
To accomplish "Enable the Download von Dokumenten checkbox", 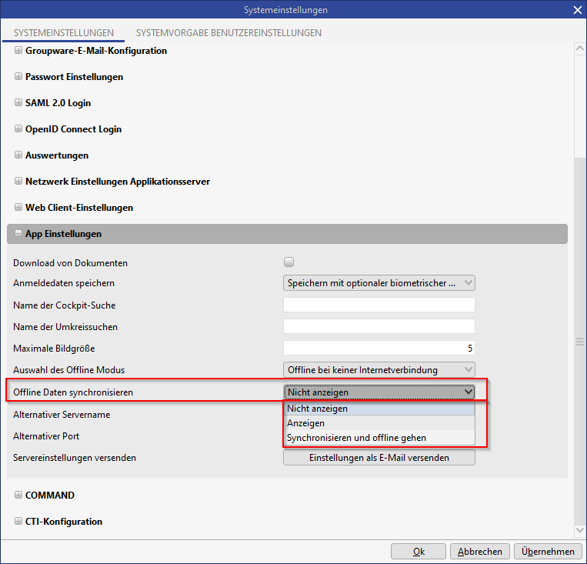I will click(x=289, y=262).
